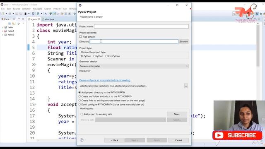Select the IronPython project type radio

[106, 56]
